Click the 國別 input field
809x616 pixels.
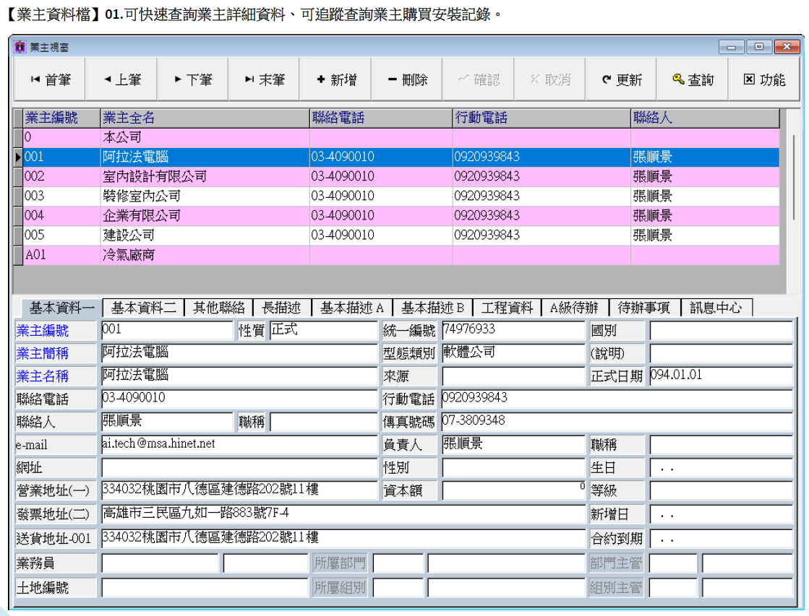721,331
